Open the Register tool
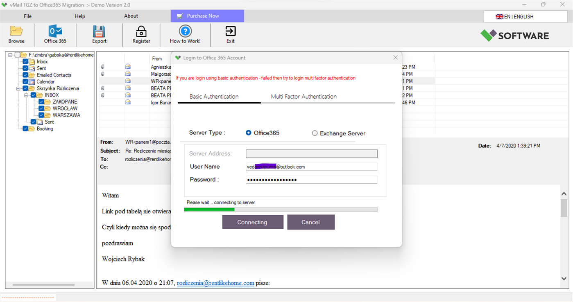 tap(141, 35)
